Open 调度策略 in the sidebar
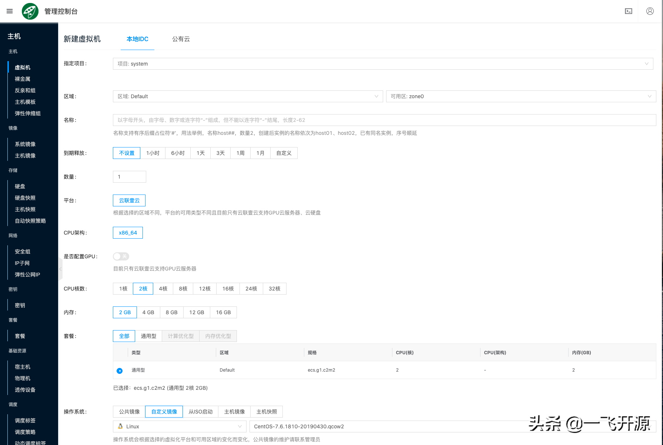Viewport: 663px width, 445px height. (25, 432)
